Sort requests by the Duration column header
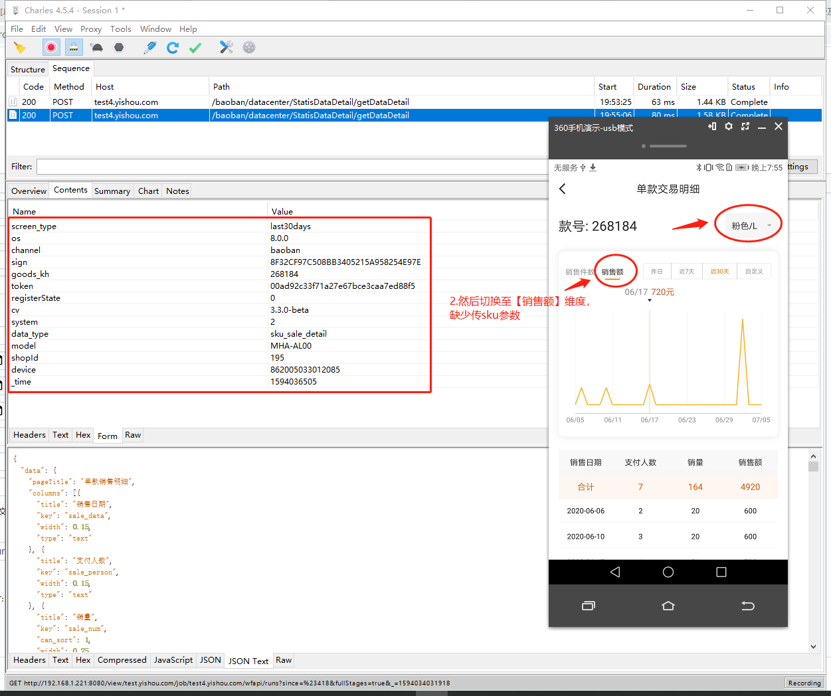This screenshot has width=831, height=696. coord(654,87)
